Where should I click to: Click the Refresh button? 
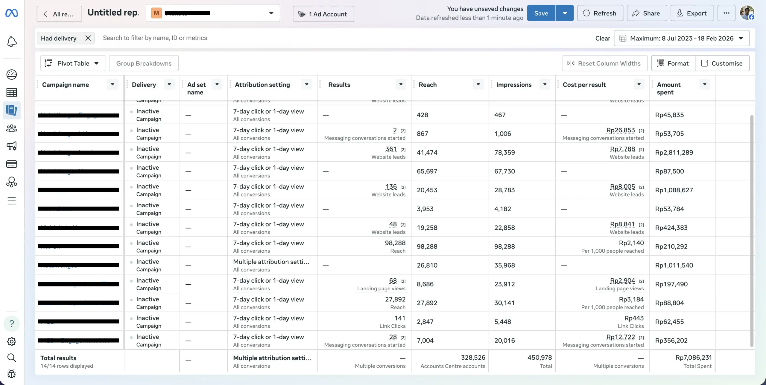point(600,13)
